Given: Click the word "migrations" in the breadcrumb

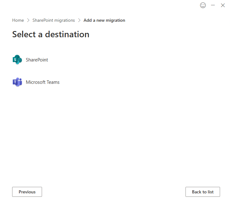Looking at the screenshot, I should point(64,20).
